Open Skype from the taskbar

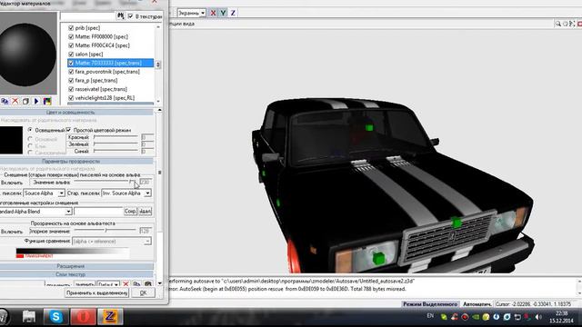pyautogui.click(x=56, y=317)
